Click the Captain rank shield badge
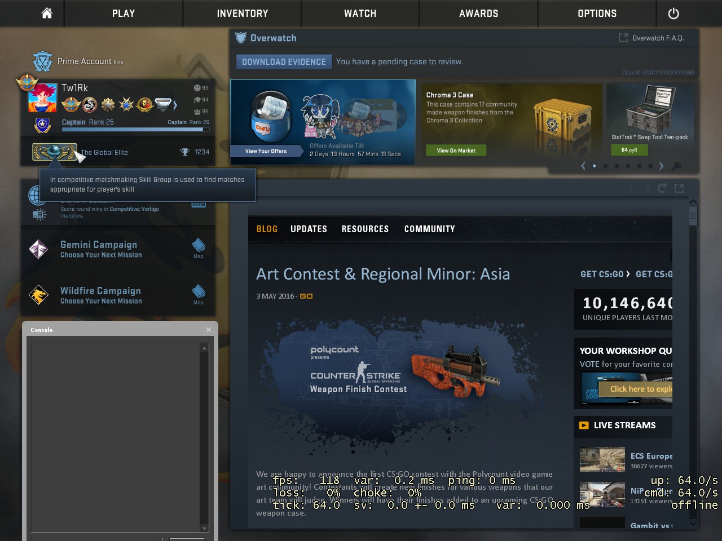 click(x=42, y=125)
